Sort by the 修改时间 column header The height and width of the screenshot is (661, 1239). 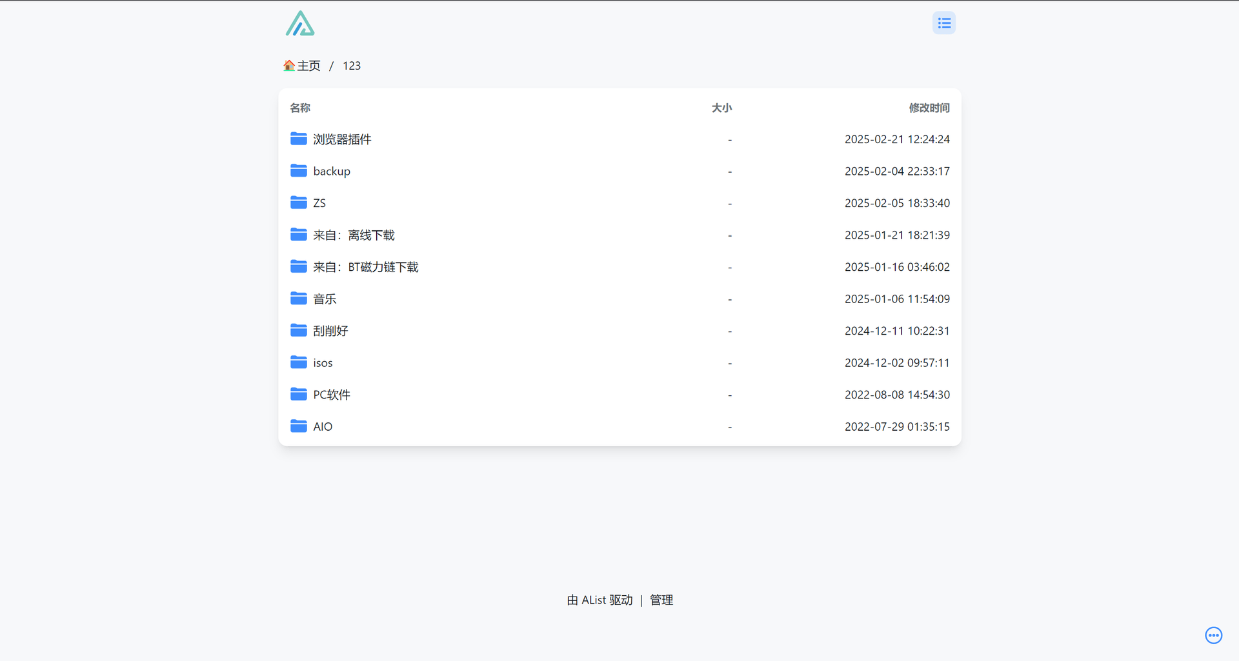(929, 108)
